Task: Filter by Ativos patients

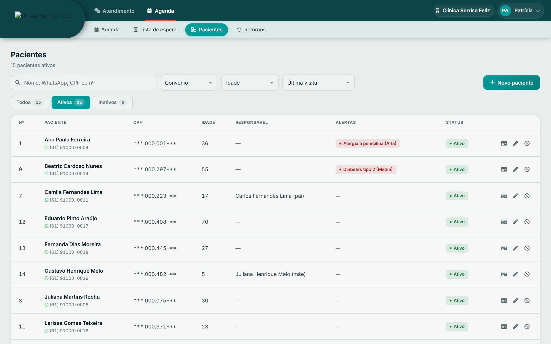Action: (x=71, y=102)
